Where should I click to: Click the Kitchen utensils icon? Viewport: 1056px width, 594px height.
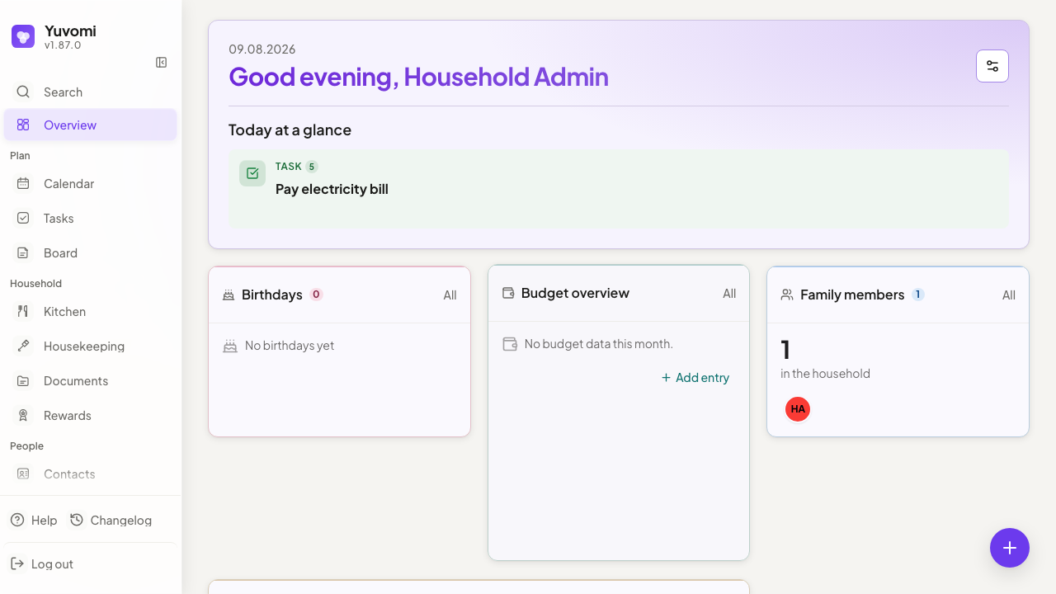[x=23, y=311]
